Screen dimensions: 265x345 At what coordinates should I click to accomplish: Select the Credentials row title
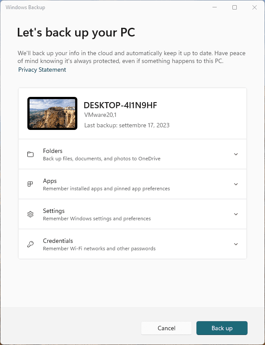click(x=58, y=241)
